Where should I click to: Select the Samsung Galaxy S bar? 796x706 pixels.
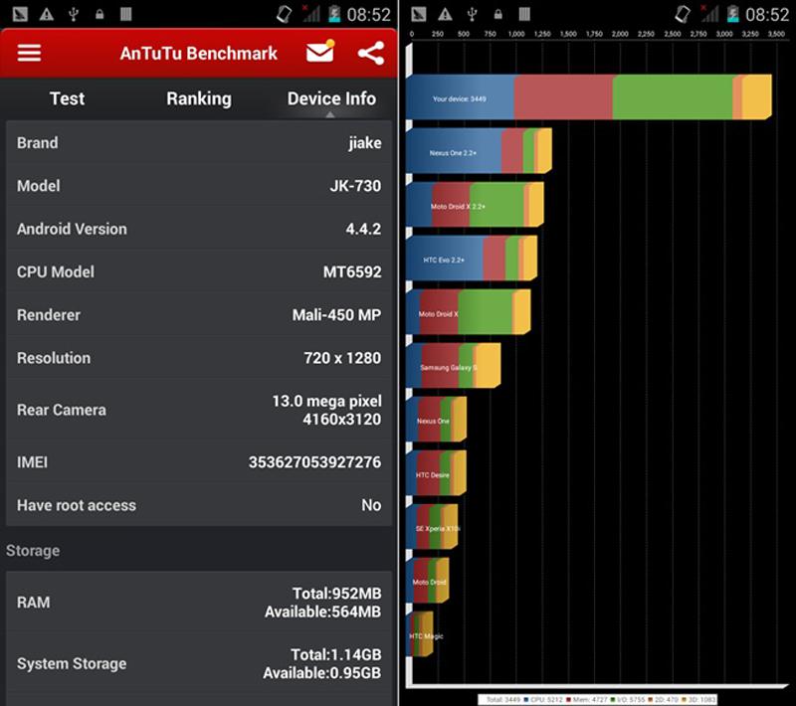pos(454,366)
